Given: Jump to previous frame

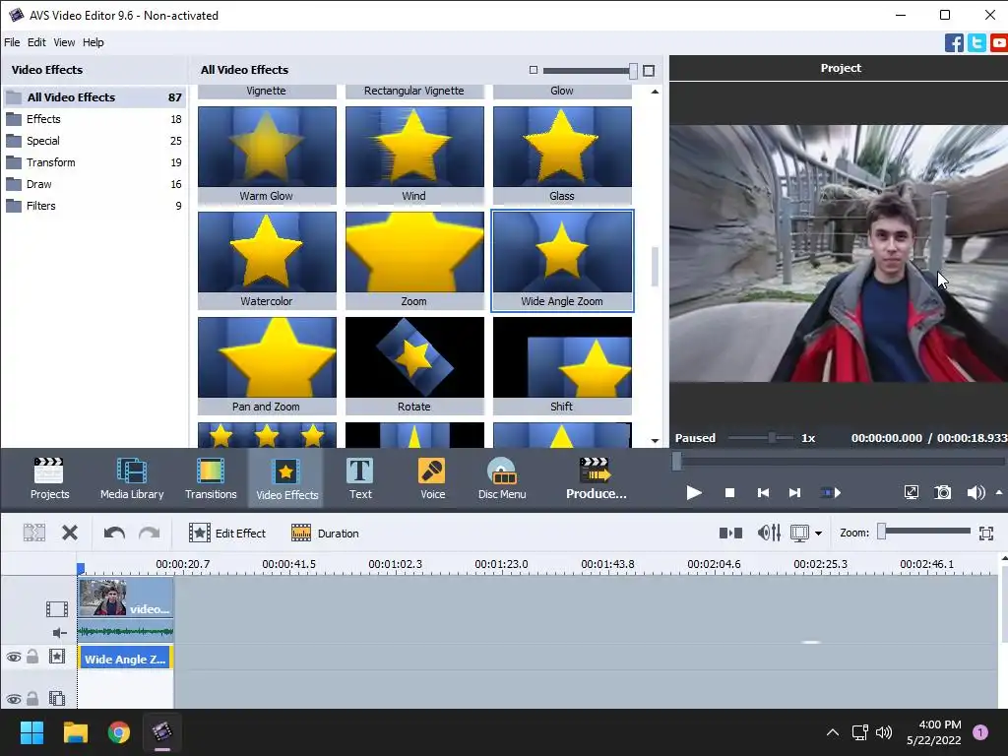Looking at the screenshot, I should click(x=763, y=493).
